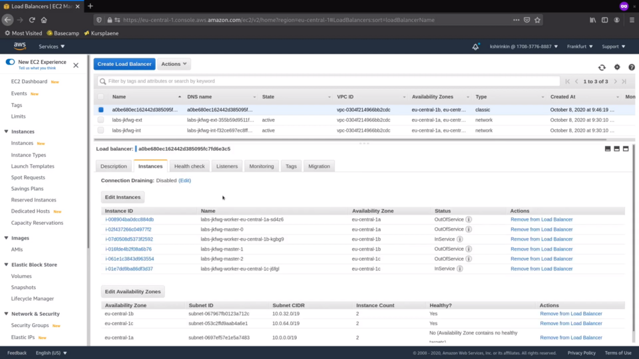This screenshot has height=359, width=639.
Task: Show info for labs-jkfwg-master-2 status
Action: click(x=469, y=259)
